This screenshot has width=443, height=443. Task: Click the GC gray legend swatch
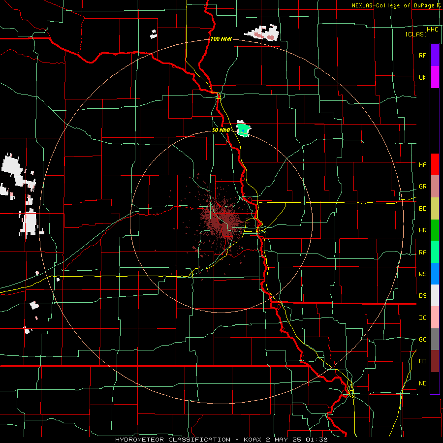coord(435,339)
